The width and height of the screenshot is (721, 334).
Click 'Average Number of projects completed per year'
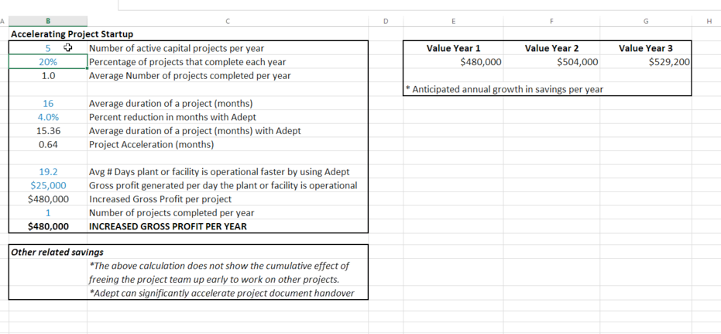pyautogui.click(x=190, y=75)
